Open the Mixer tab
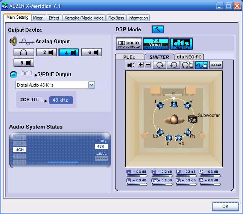 pos(38,18)
